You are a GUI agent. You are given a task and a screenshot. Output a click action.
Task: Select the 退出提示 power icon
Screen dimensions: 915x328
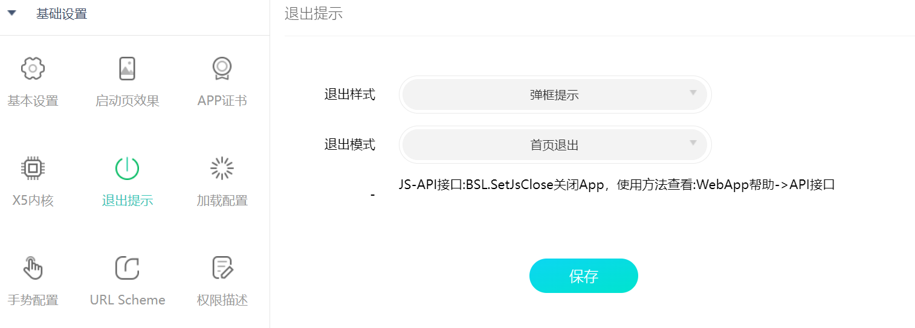[127, 169]
